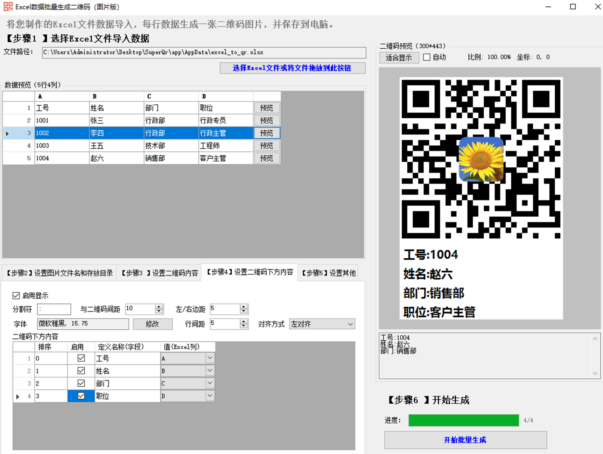Image resolution: width=603 pixels, height=454 pixels.
Task: Start generation with 开始批量生成 button
Action: (x=465, y=440)
